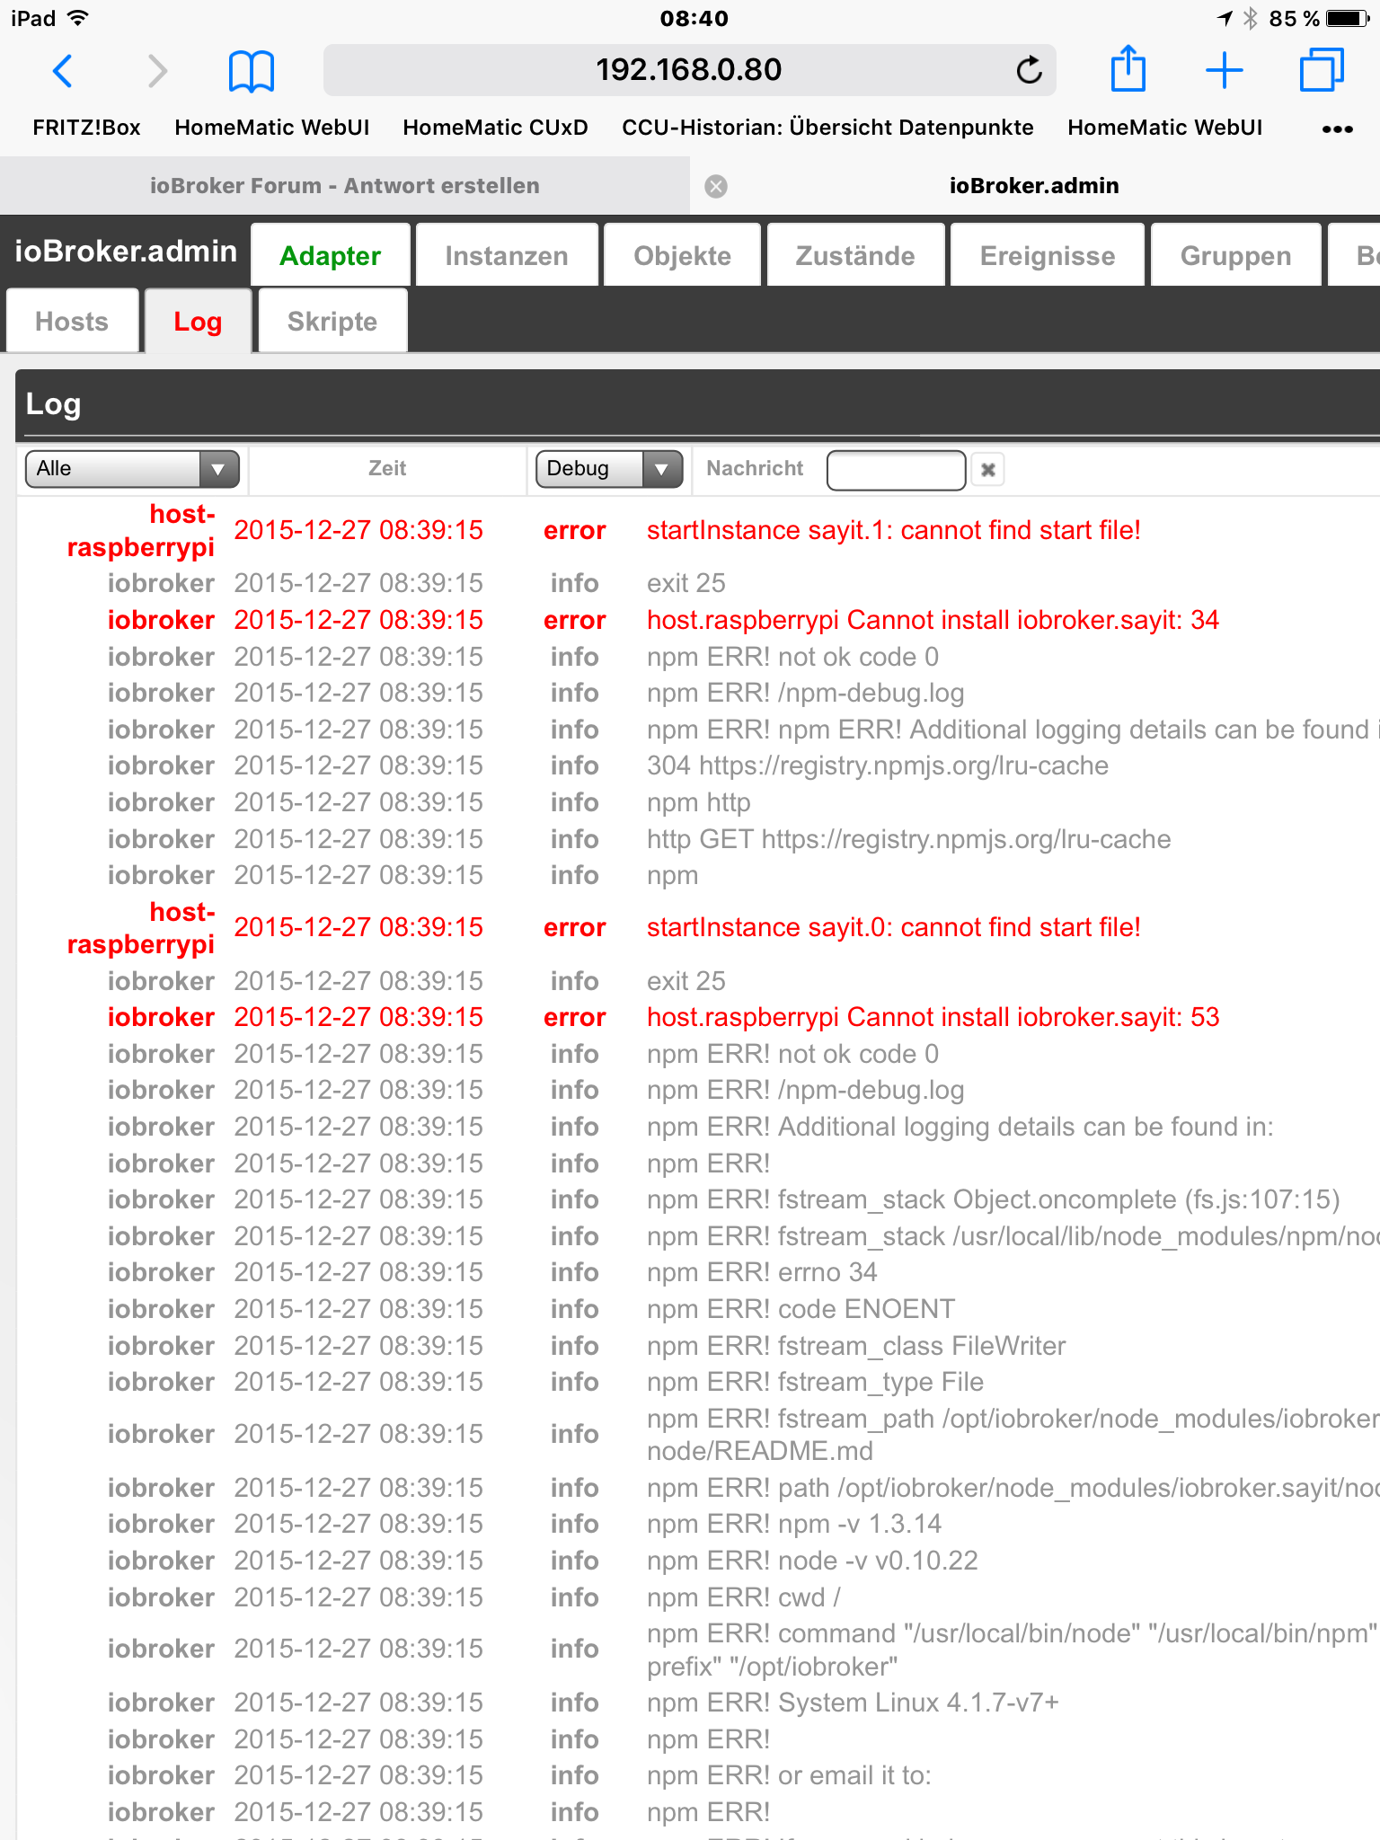Tap the iPad status bar clock 08:40

coord(694,18)
